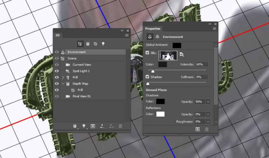This screenshot has width=269, height=158.
Task: Click the IBL Color swatch
Action: coord(163,64)
